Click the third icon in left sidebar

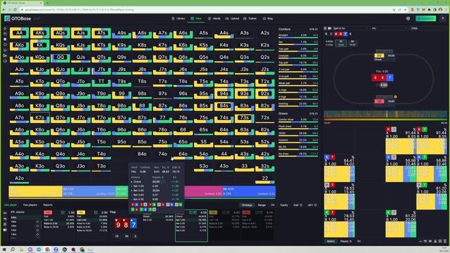click(x=5, y=39)
